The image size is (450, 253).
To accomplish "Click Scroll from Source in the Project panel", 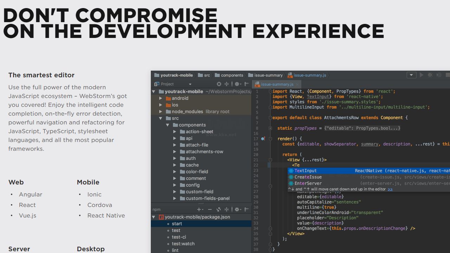I will click(219, 84).
